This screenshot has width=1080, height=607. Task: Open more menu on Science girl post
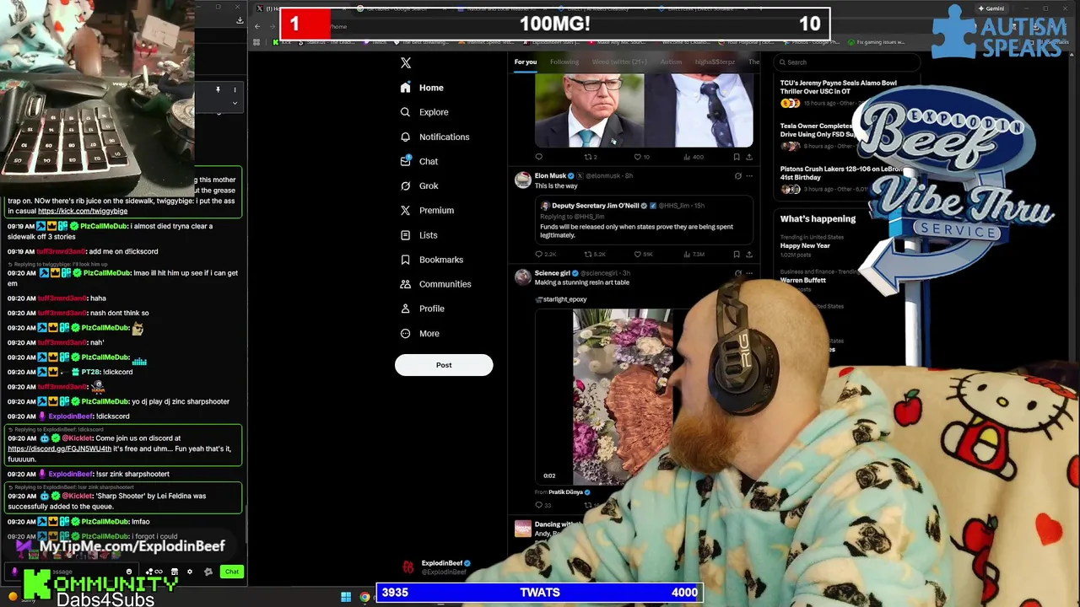(749, 273)
